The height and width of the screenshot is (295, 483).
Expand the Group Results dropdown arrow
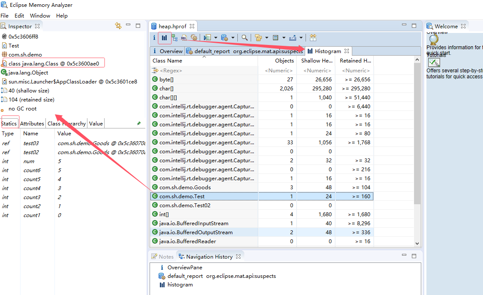click(x=267, y=38)
